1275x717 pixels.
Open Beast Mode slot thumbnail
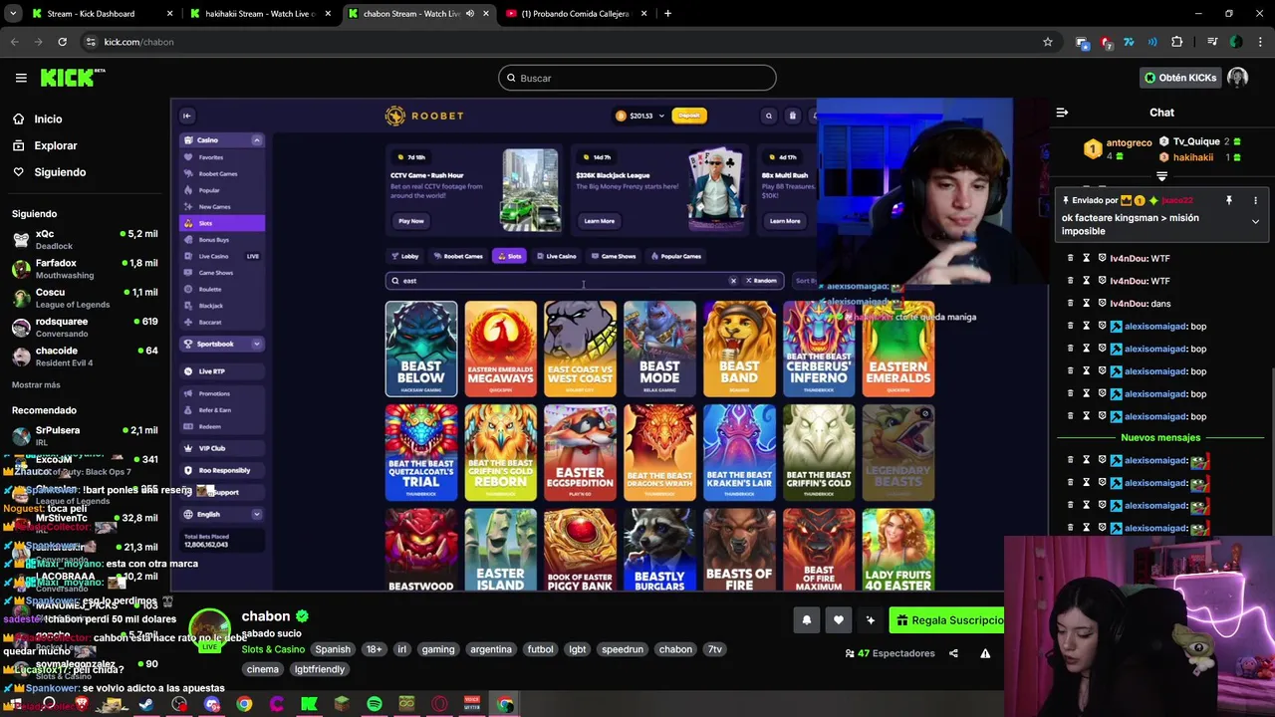[659, 349]
